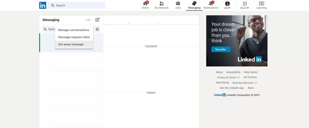Click the More footer link
The height and width of the screenshot is (128, 309).
coord(251,88)
